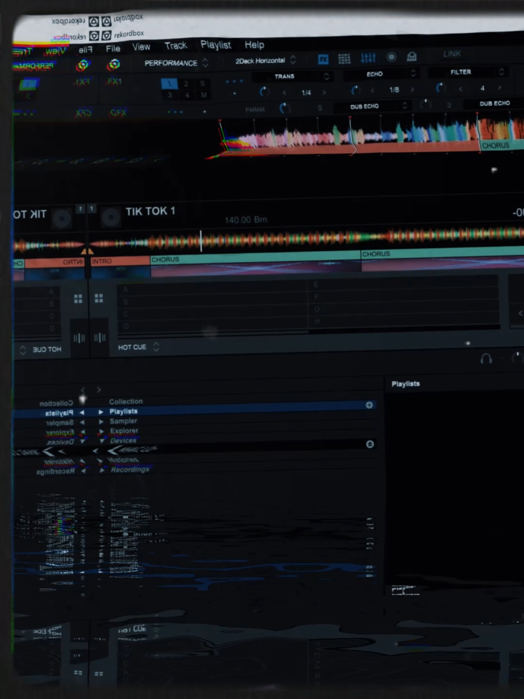Select the FX1 label
This screenshot has height=699, width=524.
[115, 81]
